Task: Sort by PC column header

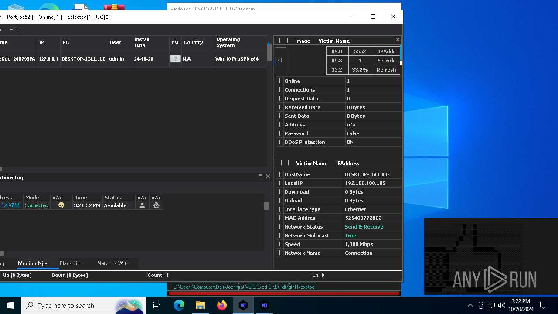Action: pyautogui.click(x=84, y=42)
